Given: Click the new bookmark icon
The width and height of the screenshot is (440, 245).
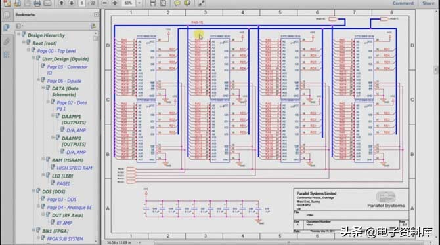Looking at the screenshot, I should coord(93,26).
